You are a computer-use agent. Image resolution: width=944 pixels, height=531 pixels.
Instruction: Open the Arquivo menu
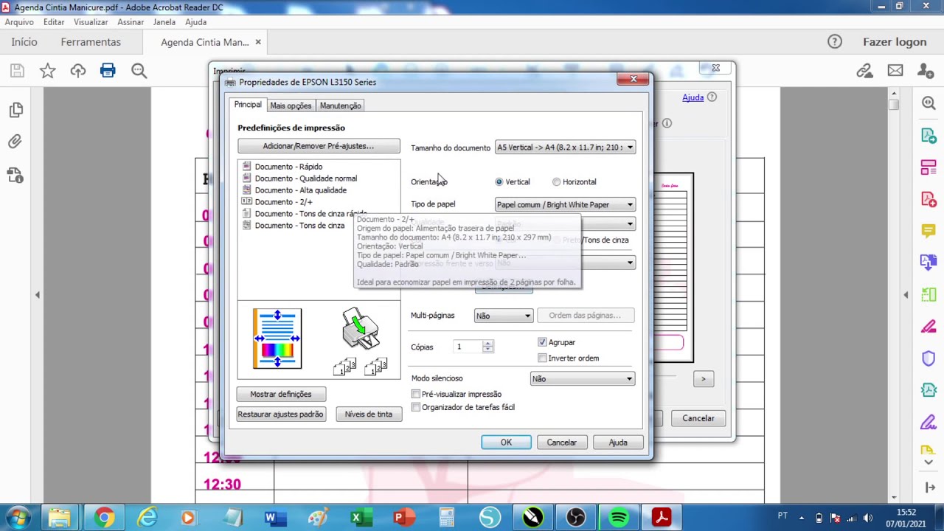pyautogui.click(x=19, y=22)
